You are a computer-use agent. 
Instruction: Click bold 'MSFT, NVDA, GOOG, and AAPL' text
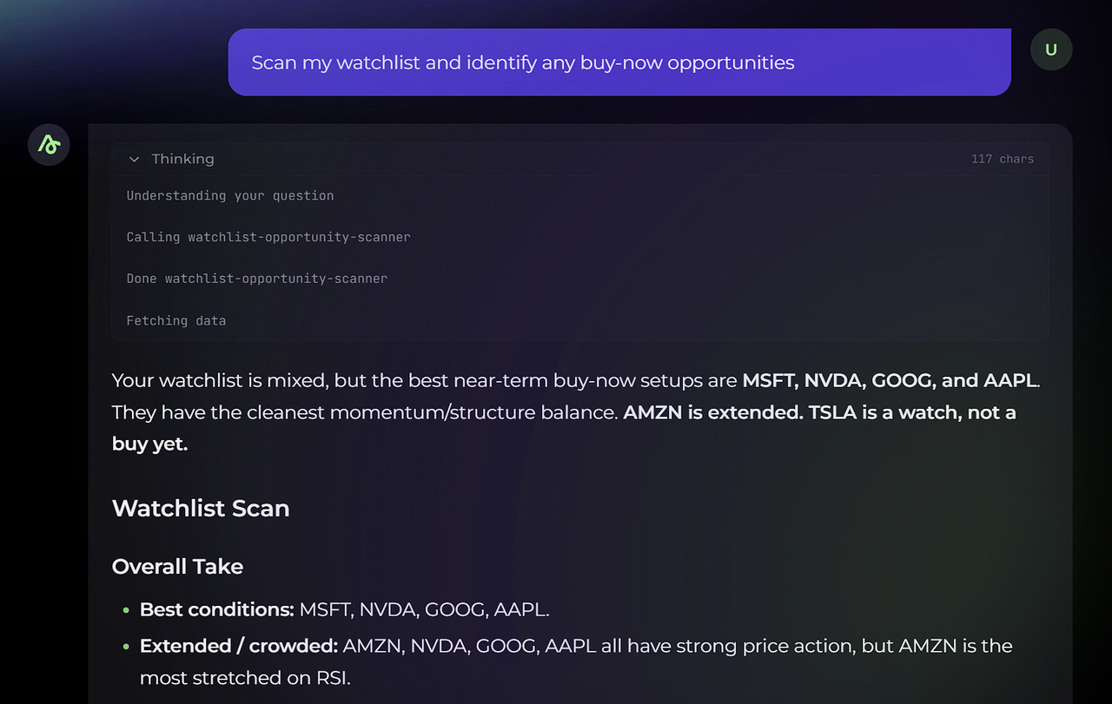[x=890, y=380]
